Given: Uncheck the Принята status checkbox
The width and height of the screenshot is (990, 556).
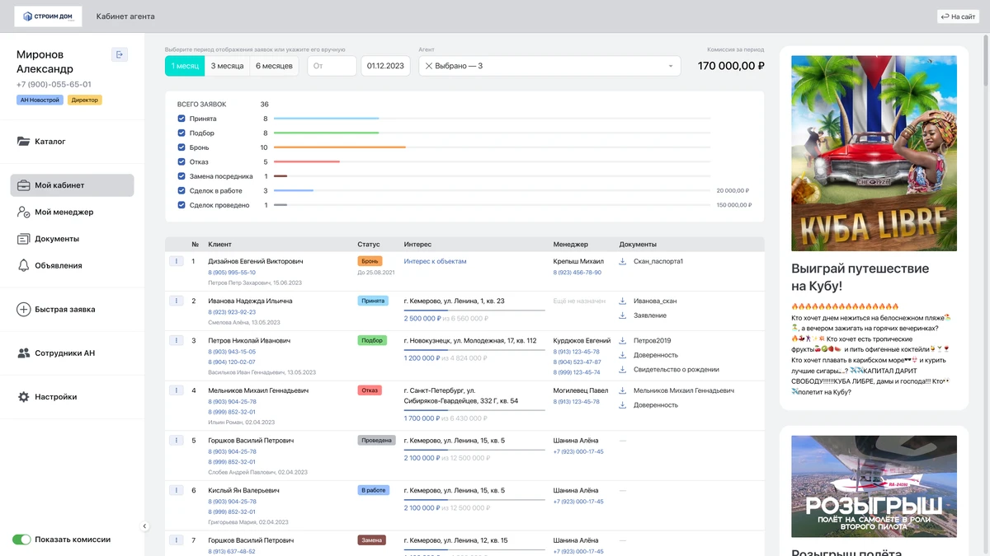Looking at the screenshot, I should pyautogui.click(x=181, y=119).
